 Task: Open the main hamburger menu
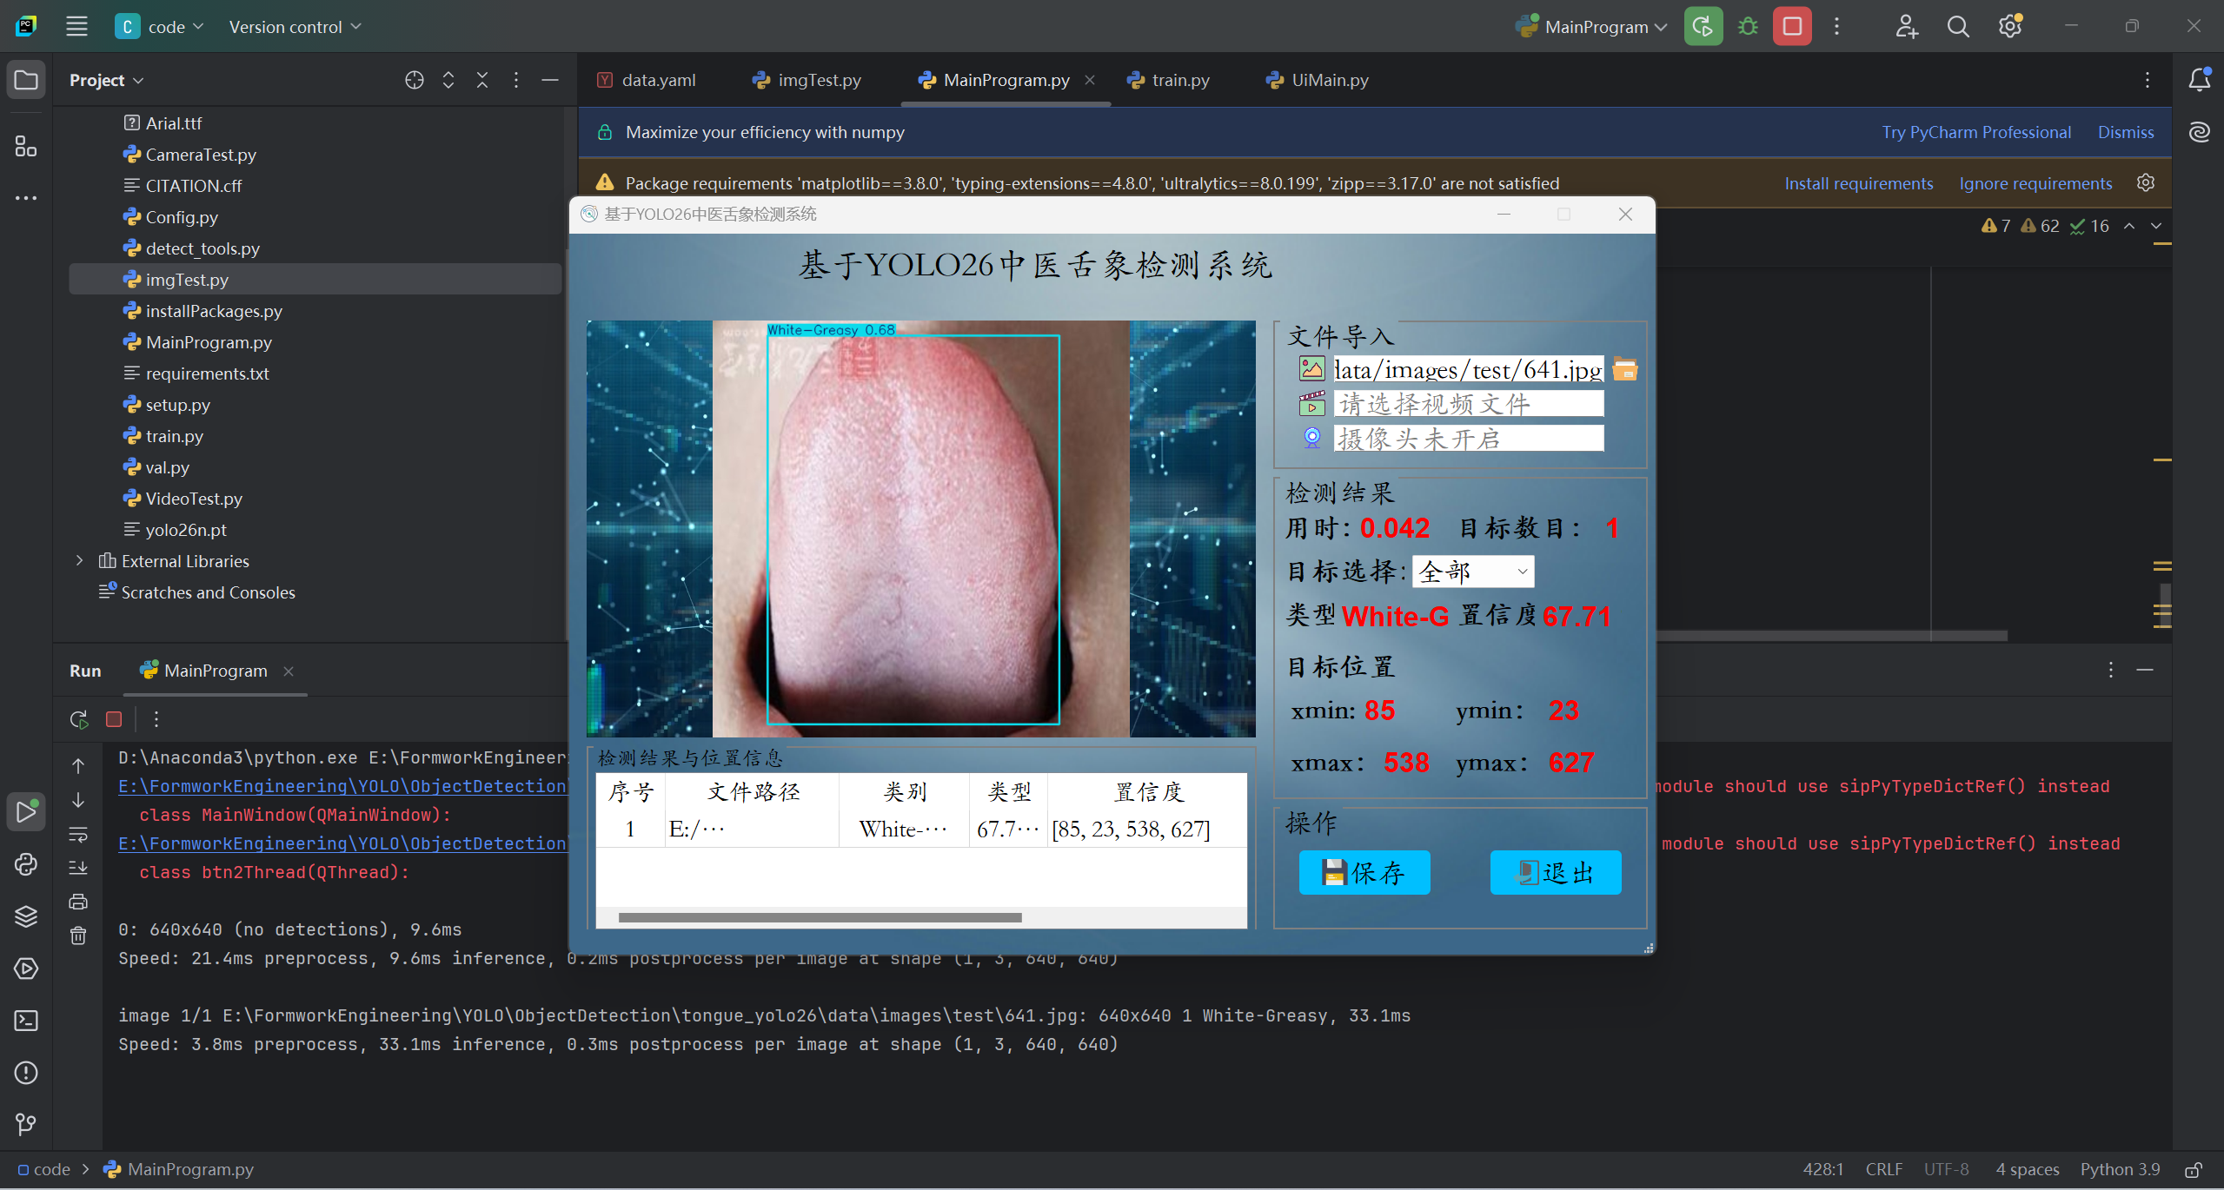click(76, 26)
